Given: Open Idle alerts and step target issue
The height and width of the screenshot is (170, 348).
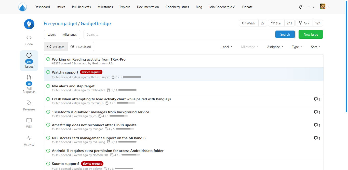Looking at the screenshot, I should 73,86.
